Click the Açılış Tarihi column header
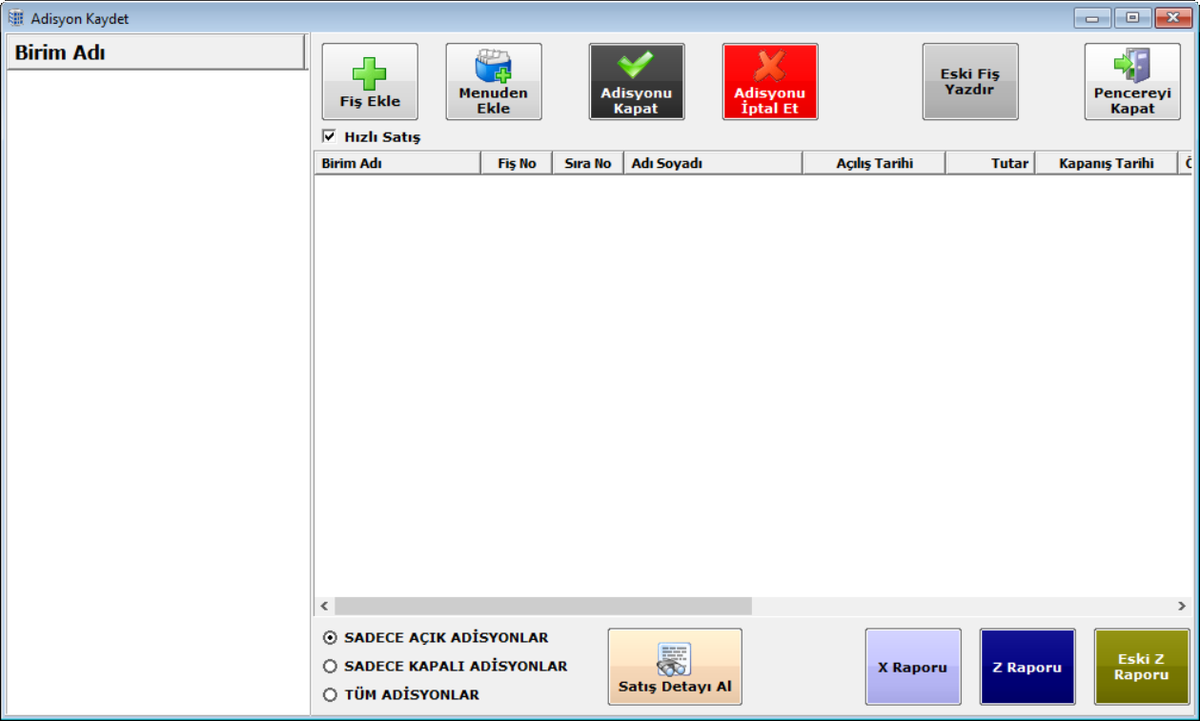Viewport: 1200px width, 721px height. [874, 163]
